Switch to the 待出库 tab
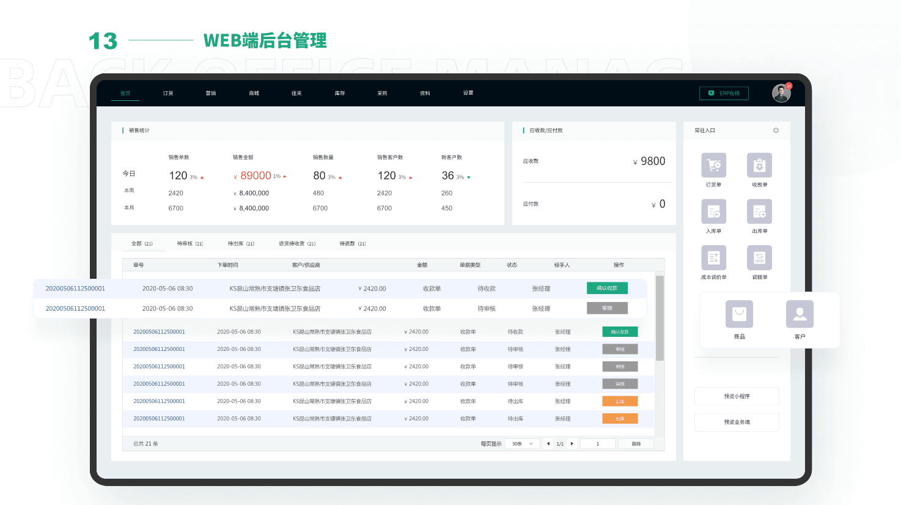Image resolution: width=901 pixels, height=505 pixels. click(x=241, y=243)
